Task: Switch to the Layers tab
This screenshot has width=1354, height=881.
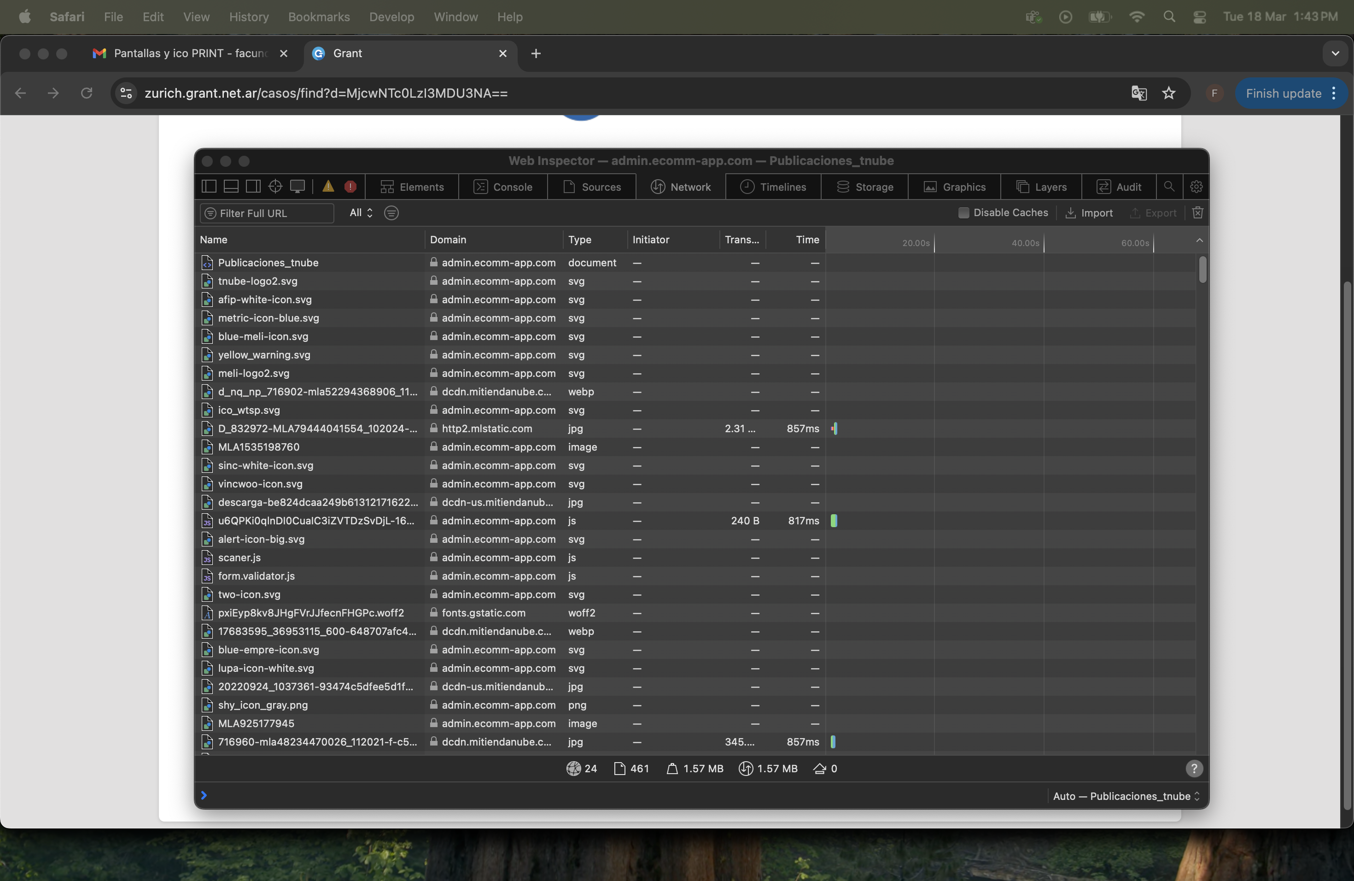Action: pyautogui.click(x=1041, y=187)
